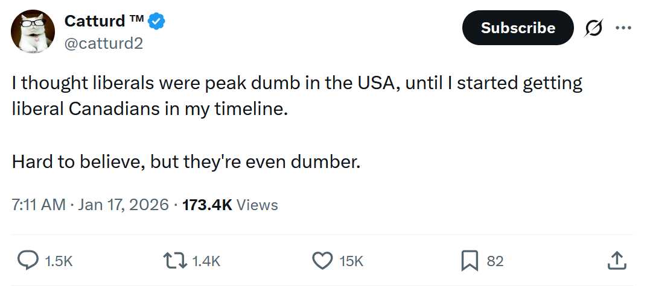Viewport: 650px width, 286px height.
Task: Open the cat avatar profile picture
Action: point(34,31)
